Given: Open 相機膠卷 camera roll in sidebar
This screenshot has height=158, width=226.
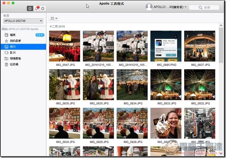Looking at the screenshot, I should pyautogui.click(x=23, y=59).
